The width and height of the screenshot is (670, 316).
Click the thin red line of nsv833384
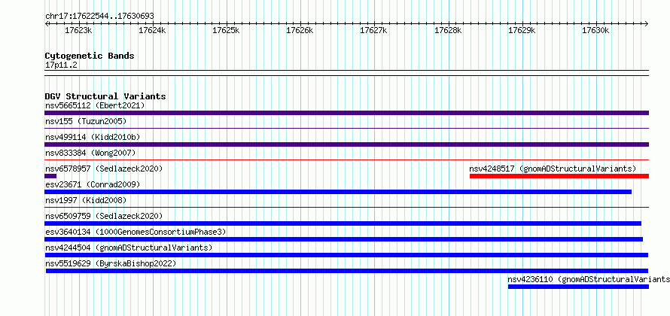click(x=346, y=160)
